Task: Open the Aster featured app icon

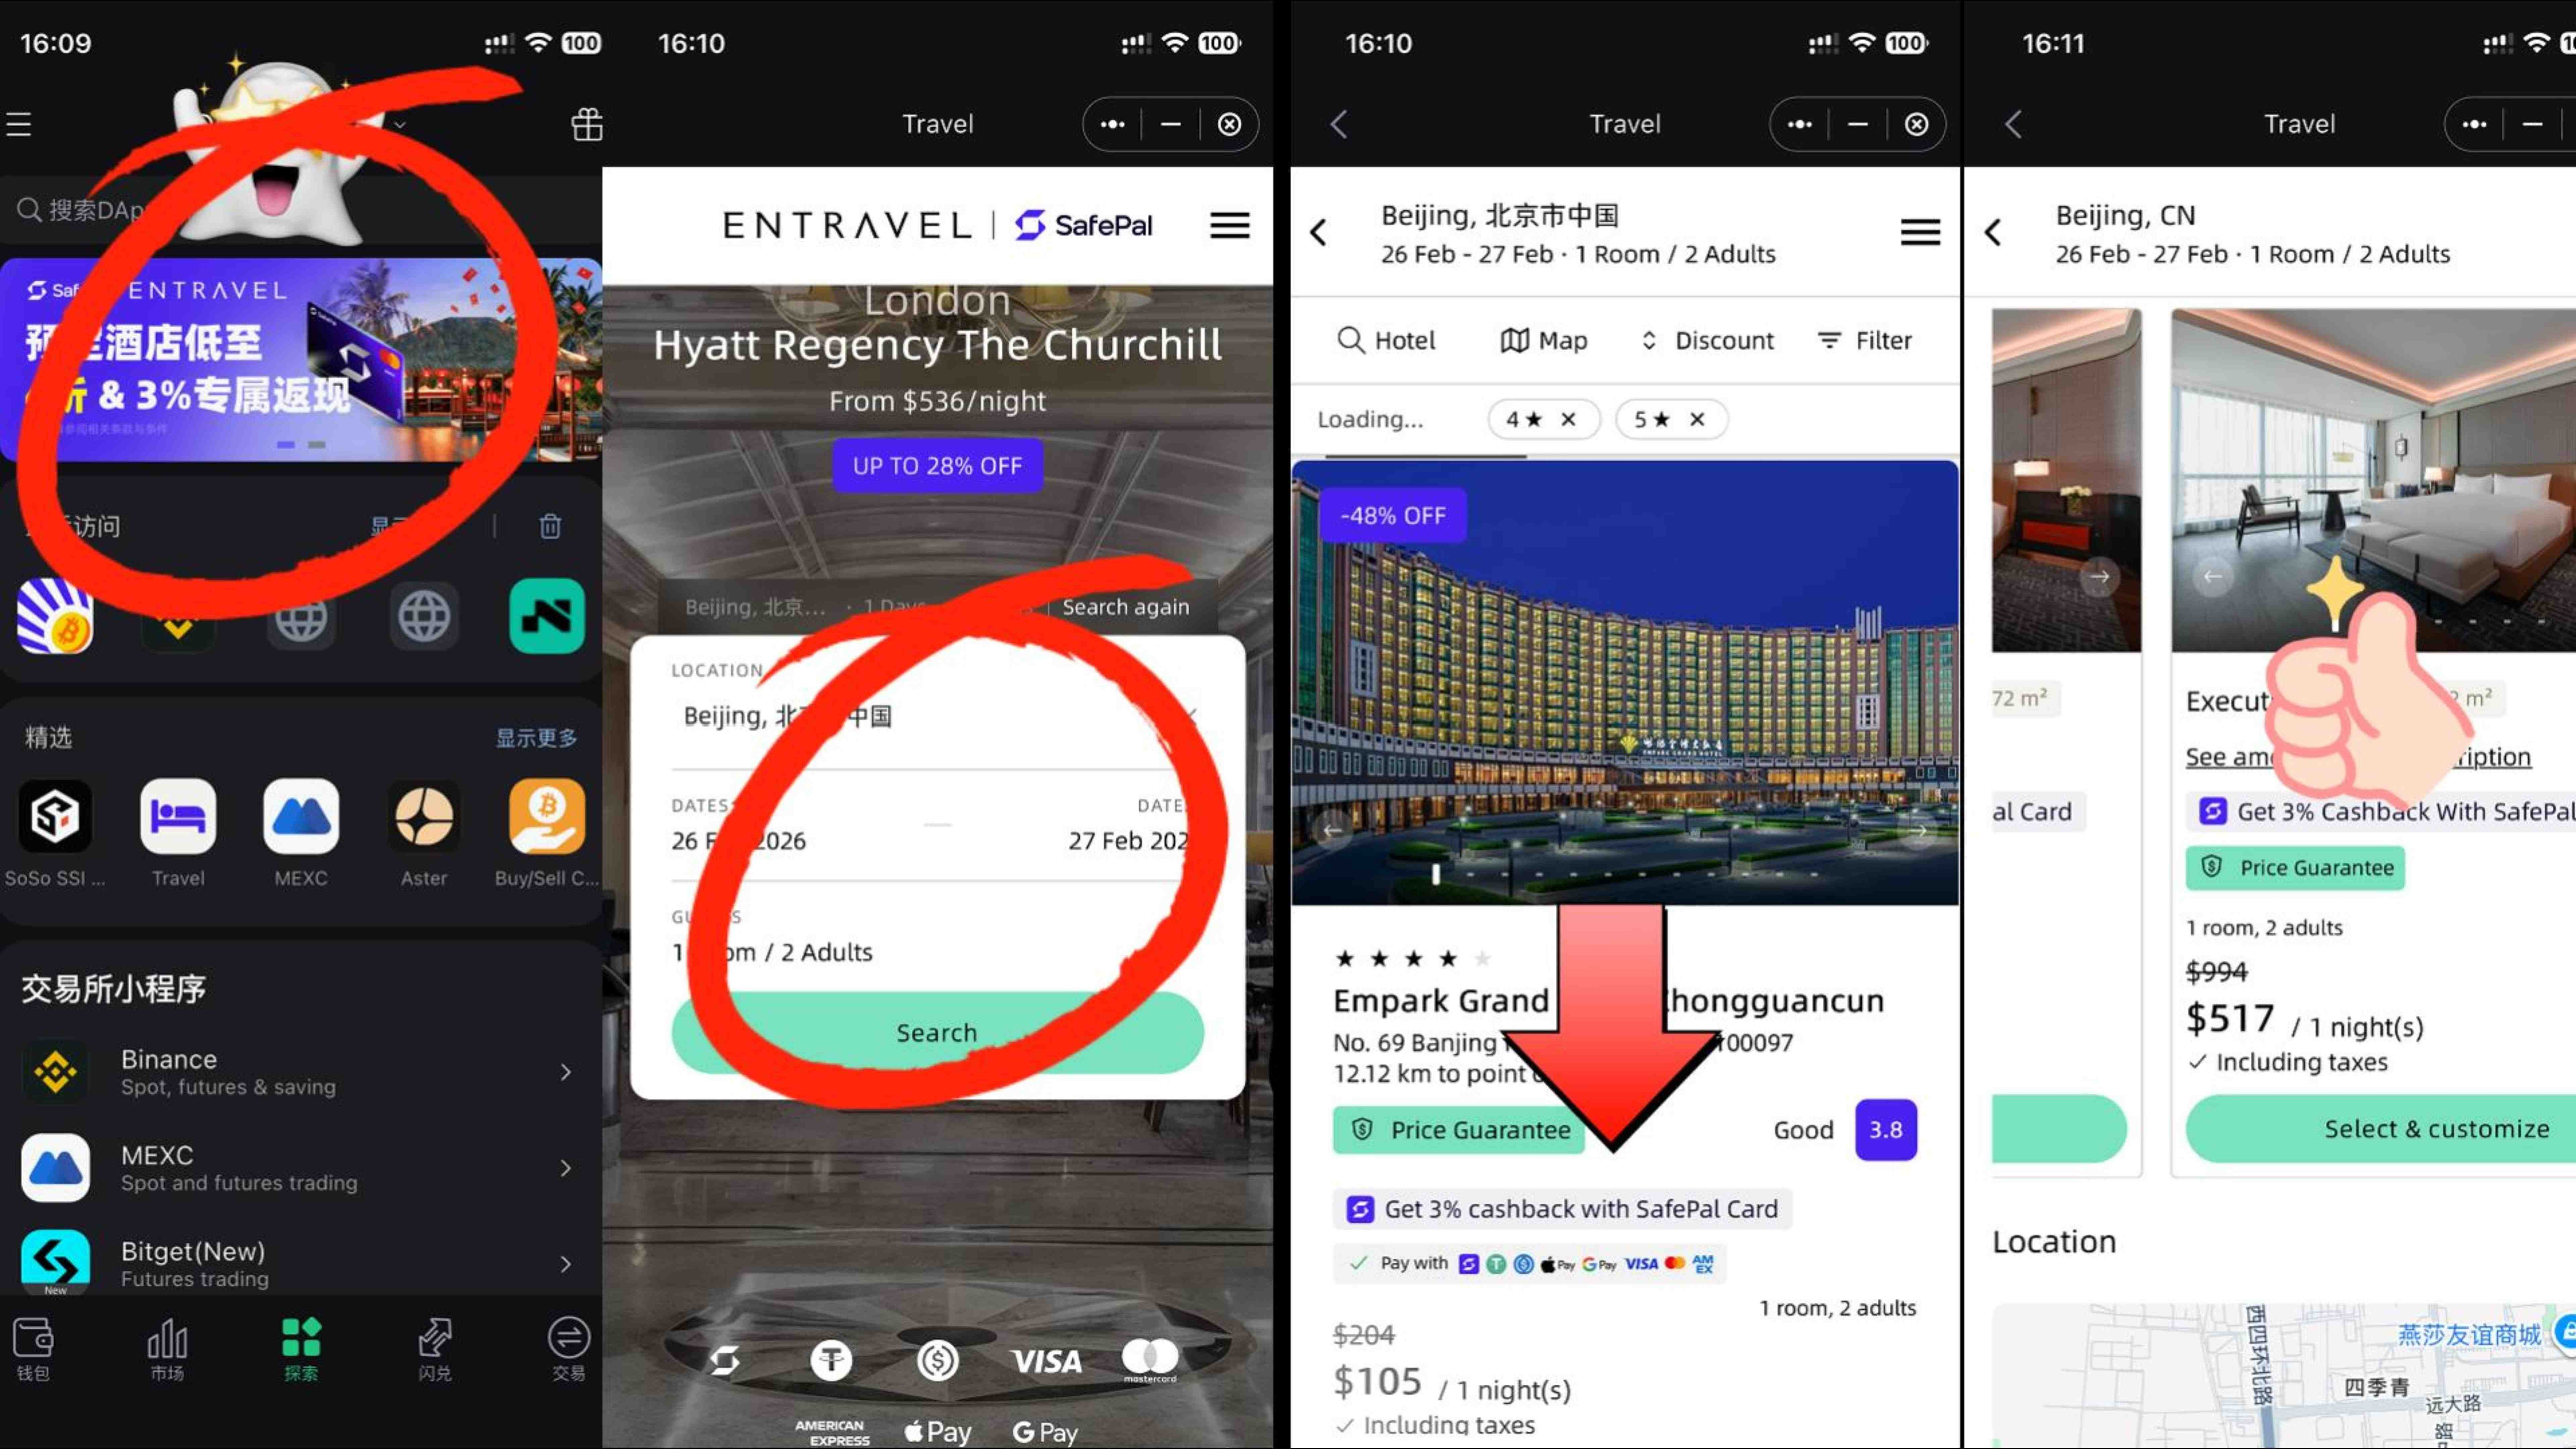Action: coord(424,816)
